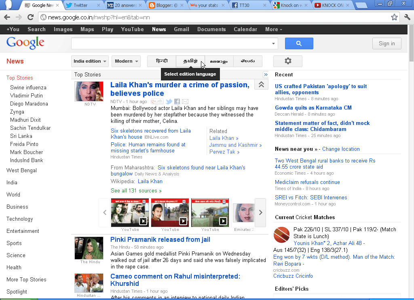Open Change location link

click(x=341, y=149)
